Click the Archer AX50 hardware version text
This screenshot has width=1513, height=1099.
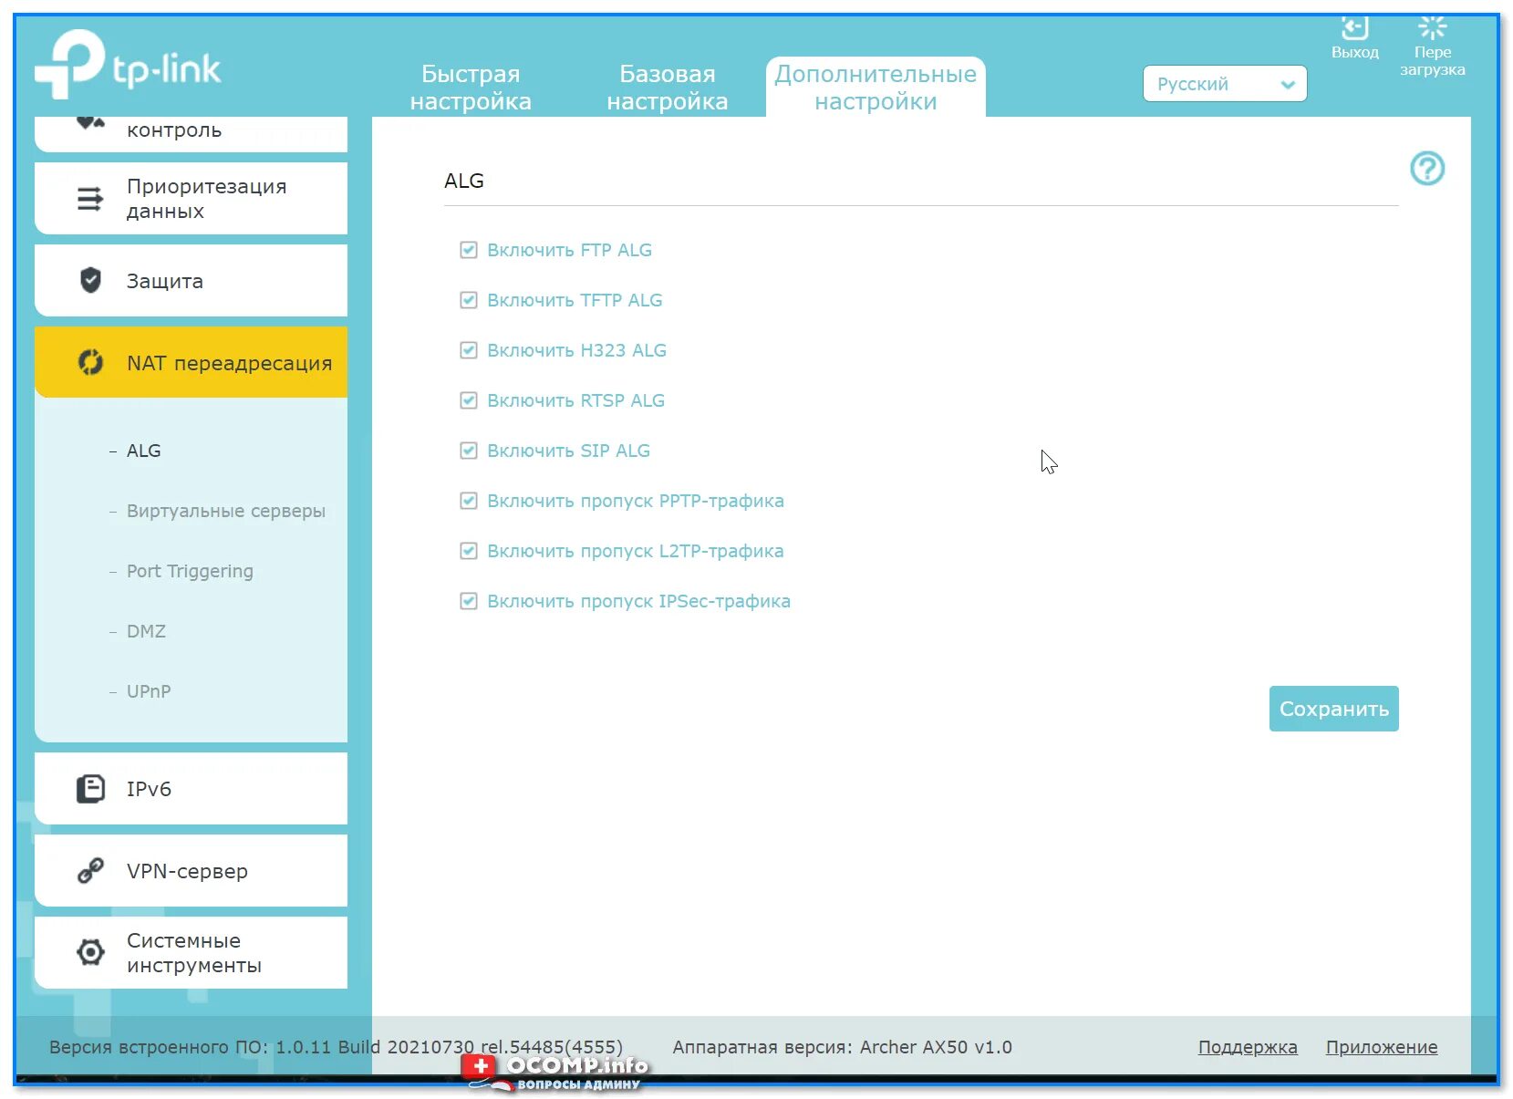[x=842, y=1047]
